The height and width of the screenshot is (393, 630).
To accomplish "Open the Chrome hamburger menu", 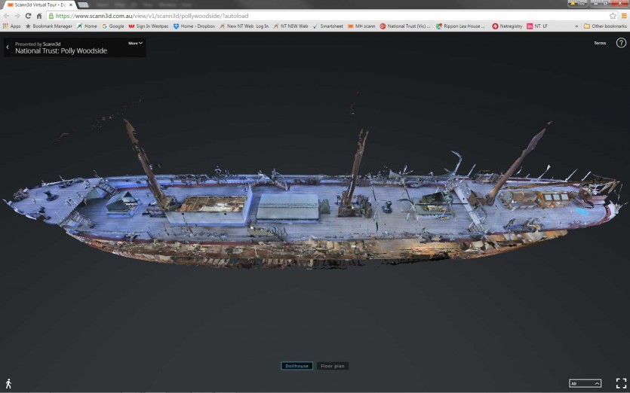I will click(622, 16).
